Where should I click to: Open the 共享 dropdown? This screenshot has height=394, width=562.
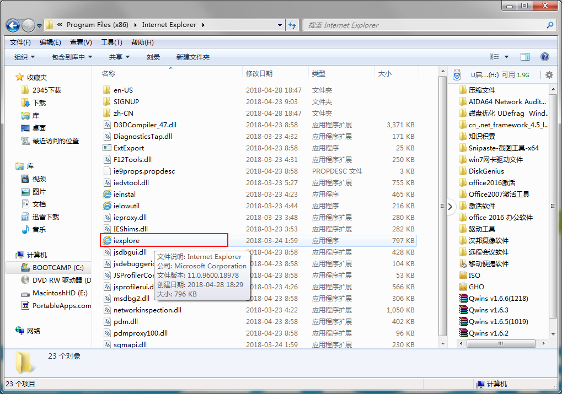coord(119,57)
